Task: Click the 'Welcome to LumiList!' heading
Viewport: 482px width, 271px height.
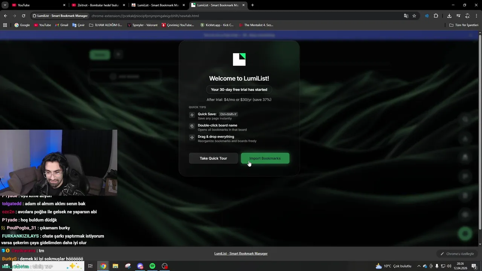Action: click(239, 78)
